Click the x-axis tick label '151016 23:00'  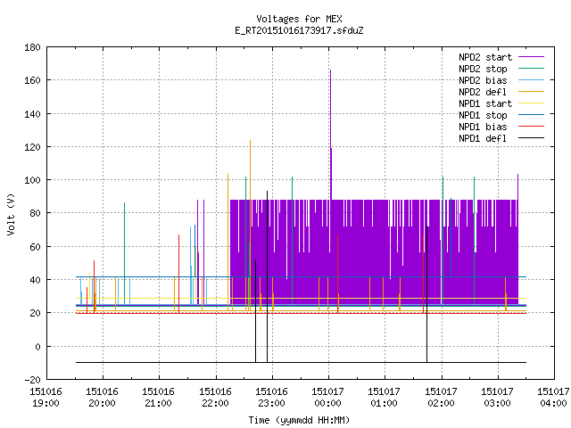(x=271, y=398)
